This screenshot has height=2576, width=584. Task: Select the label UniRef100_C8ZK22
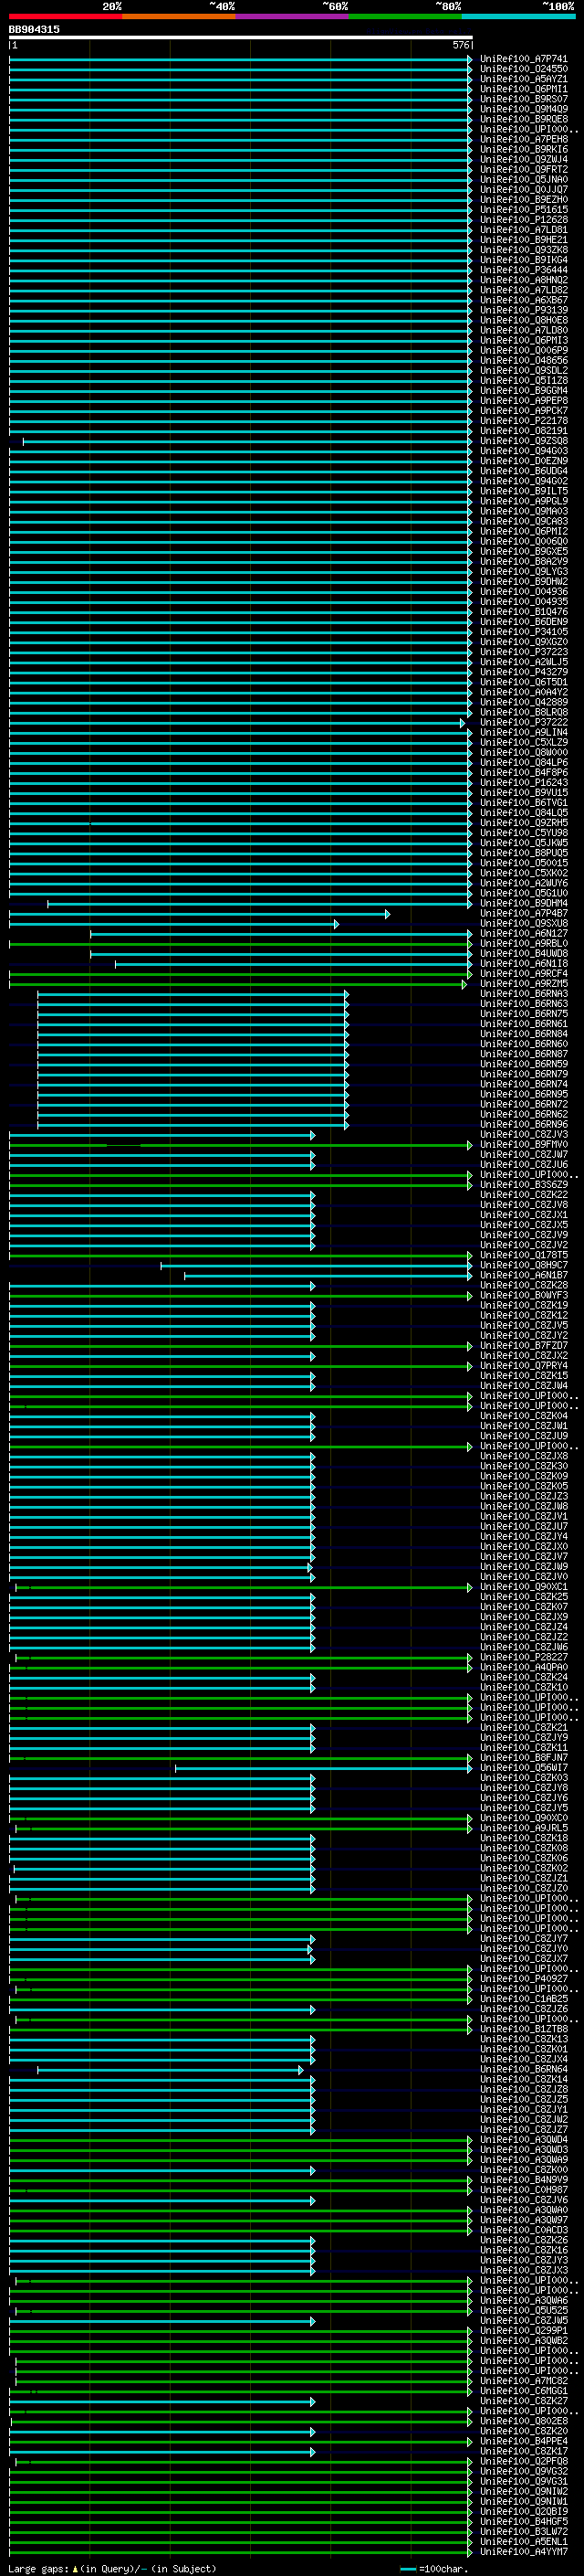pos(524,1195)
